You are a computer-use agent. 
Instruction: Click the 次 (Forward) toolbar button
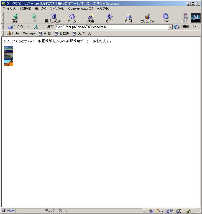[34, 18]
